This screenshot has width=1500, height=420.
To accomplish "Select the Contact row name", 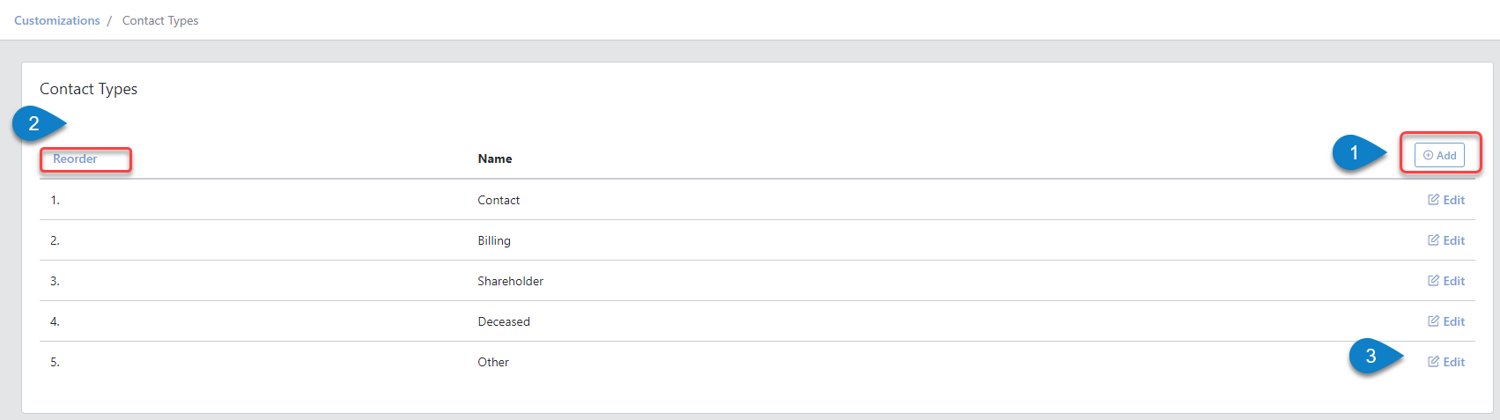I will point(499,200).
